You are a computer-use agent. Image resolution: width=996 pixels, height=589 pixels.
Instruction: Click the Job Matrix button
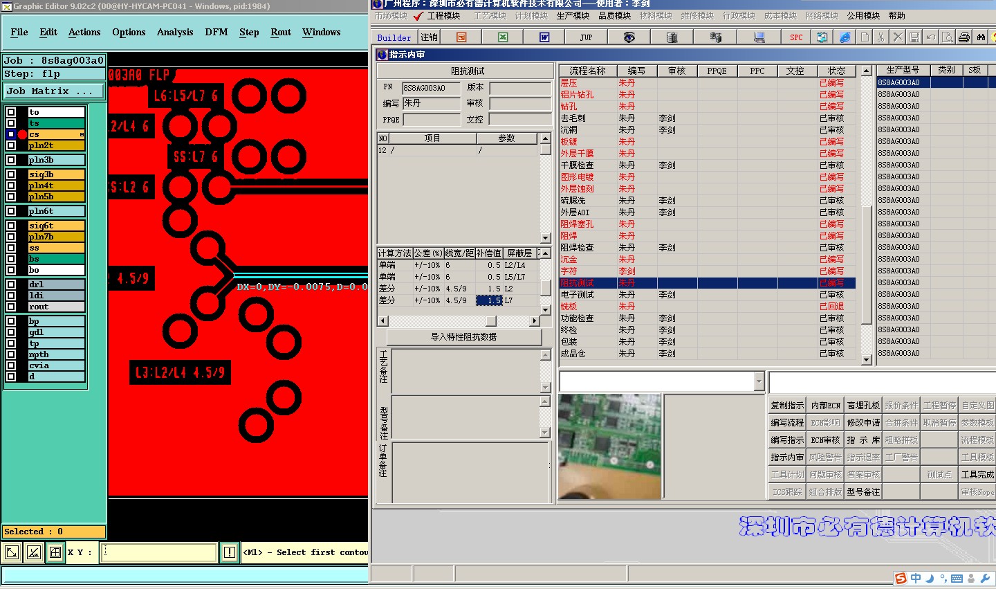54,91
